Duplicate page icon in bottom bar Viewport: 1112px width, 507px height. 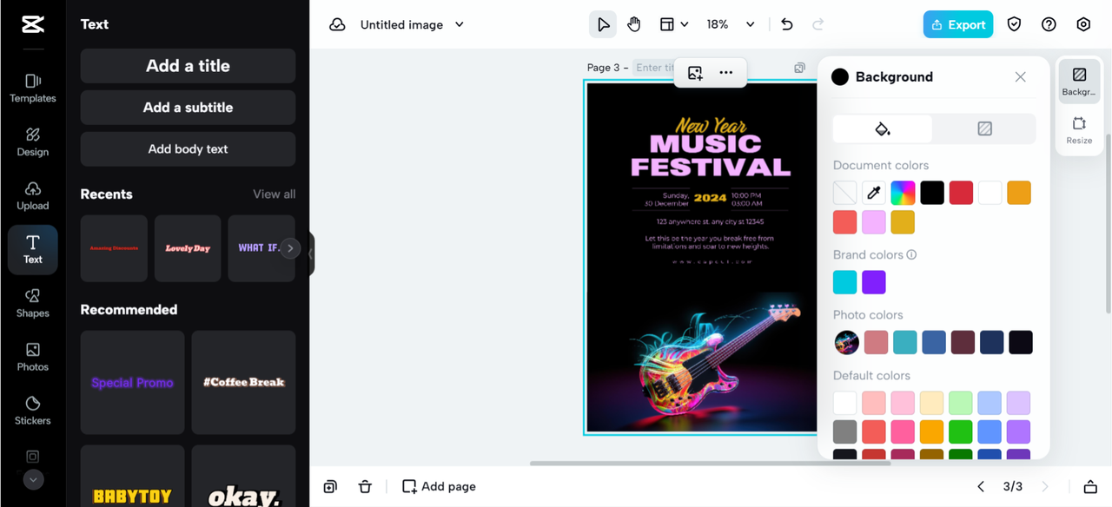coord(330,487)
